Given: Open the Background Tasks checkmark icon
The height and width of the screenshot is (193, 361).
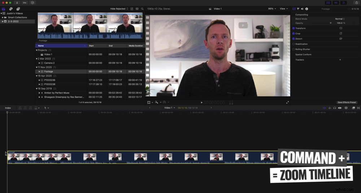Looking at the screenshot, I should coord(32,3).
